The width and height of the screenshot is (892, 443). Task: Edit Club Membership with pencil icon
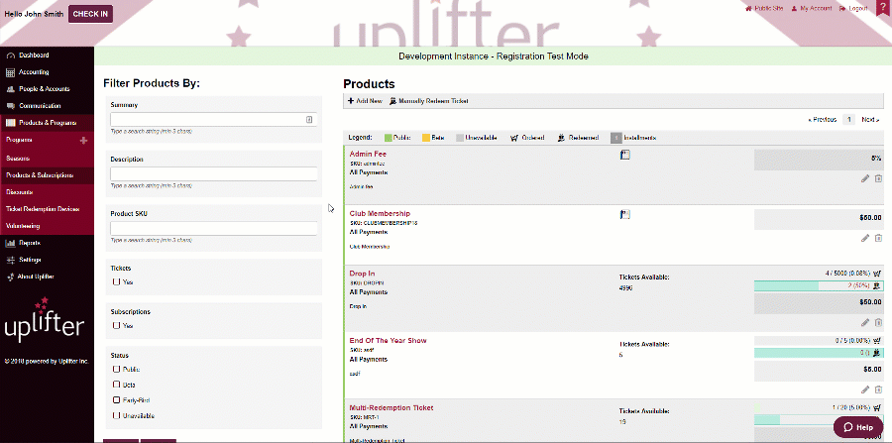point(865,238)
